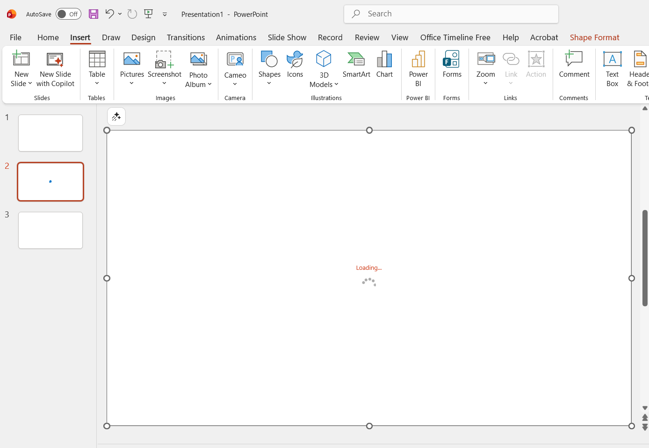Expand the Screenshot dropdown arrow
This screenshot has width=649, height=448.
click(x=164, y=83)
